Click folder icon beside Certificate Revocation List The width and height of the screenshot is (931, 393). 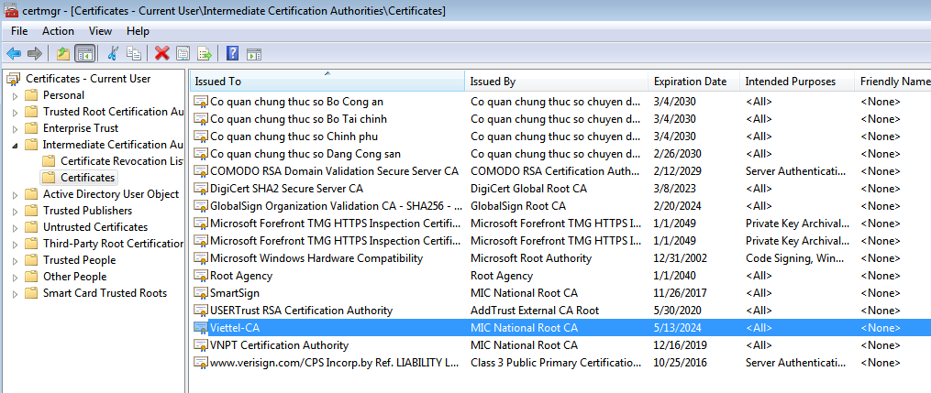[50, 161]
